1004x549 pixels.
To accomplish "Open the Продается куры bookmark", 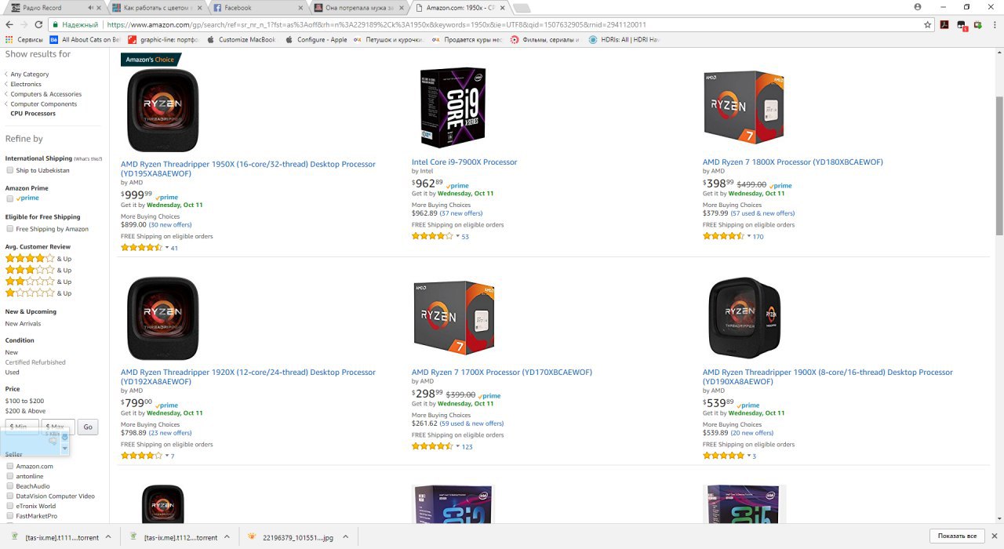I will (x=467, y=39).
